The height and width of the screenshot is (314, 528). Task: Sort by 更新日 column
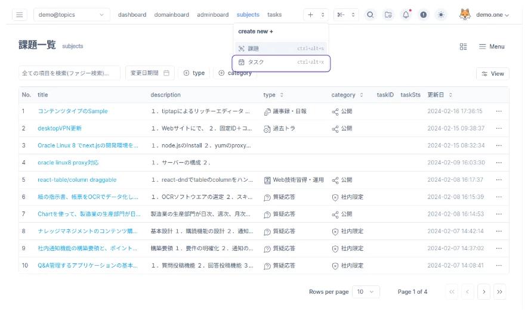point(450,95)
